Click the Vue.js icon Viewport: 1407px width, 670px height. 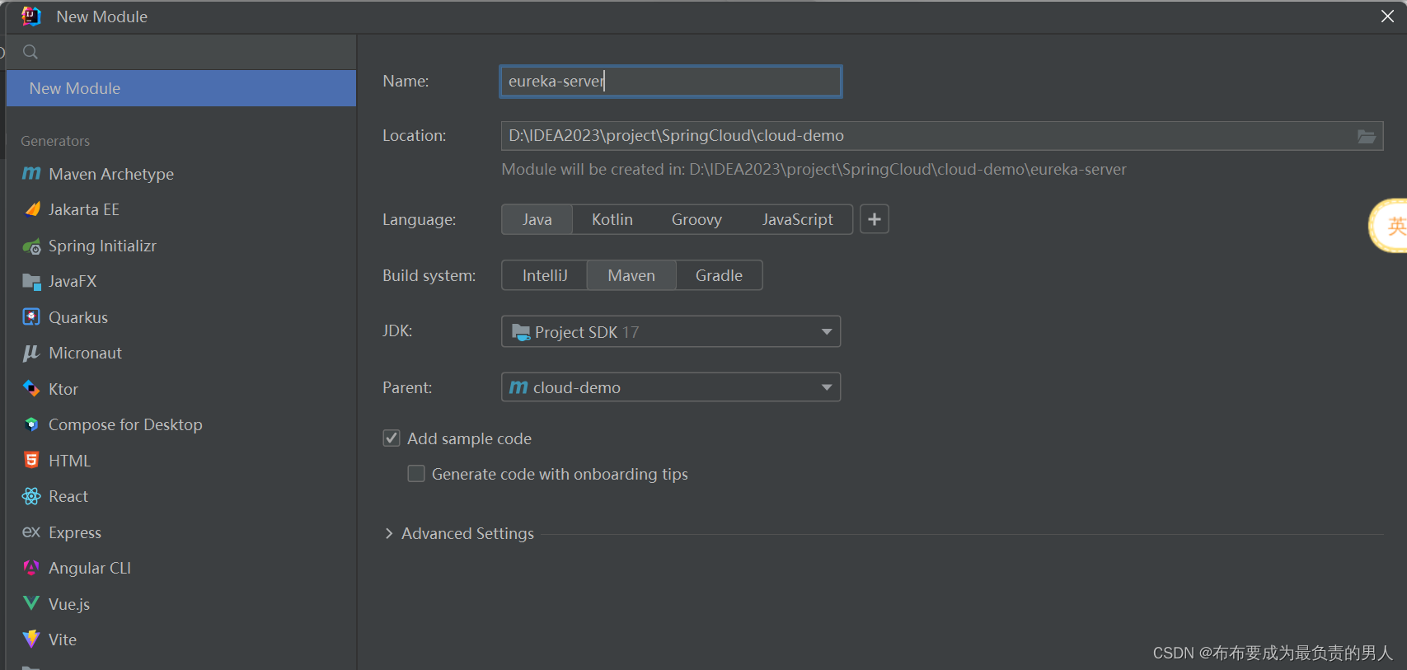point(31,603)
